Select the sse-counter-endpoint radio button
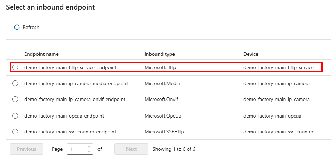The image size is (331, 156). pos(15,132)
